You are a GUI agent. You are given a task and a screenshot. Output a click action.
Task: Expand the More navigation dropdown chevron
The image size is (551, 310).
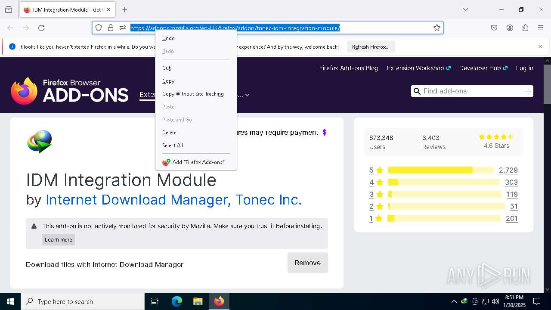pos(247,95)
